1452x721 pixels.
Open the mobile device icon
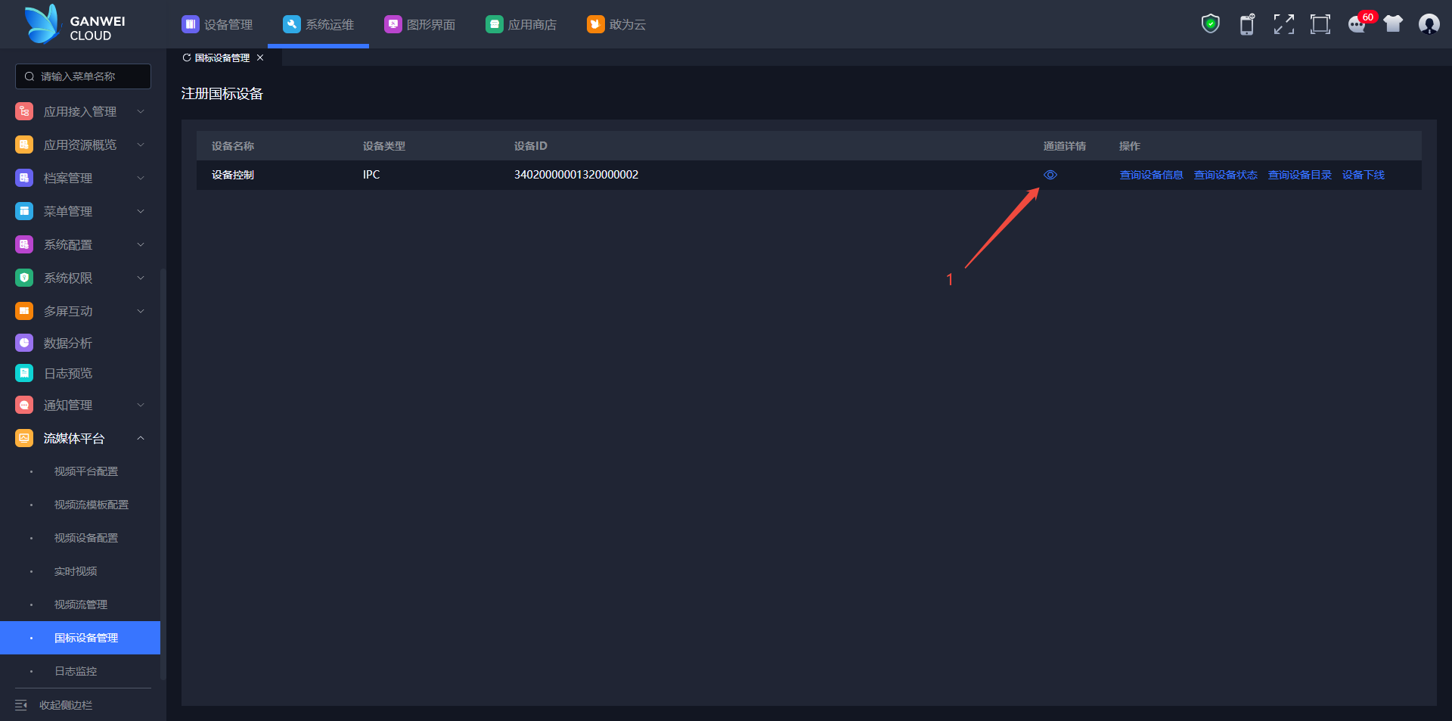click(1247, 24)
